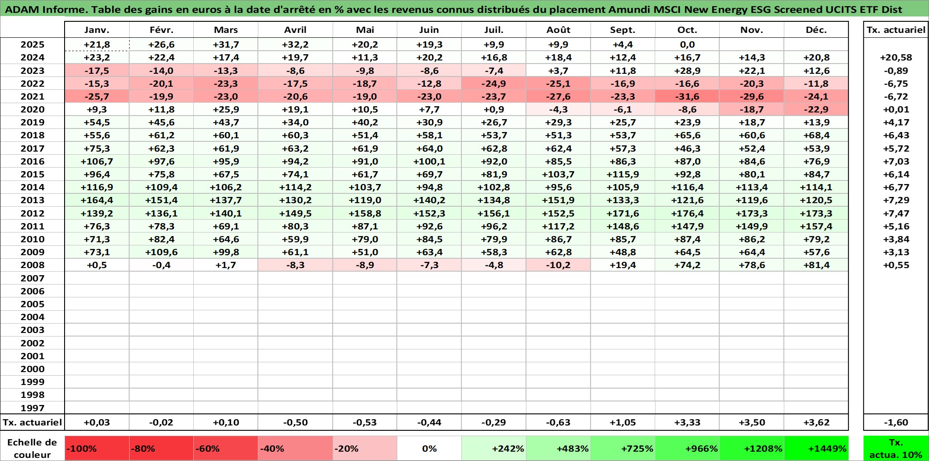
Task: Click the 2024 row label
Action: [33, 57]
